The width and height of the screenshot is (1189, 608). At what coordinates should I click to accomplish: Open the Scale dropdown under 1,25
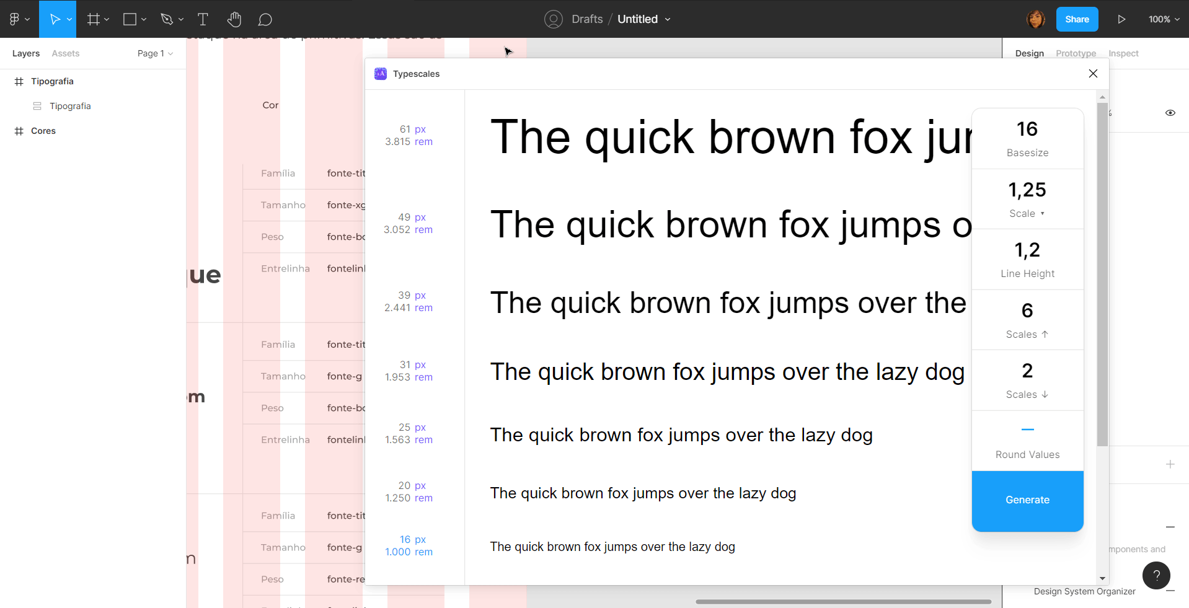click(x=1027, y=213)
